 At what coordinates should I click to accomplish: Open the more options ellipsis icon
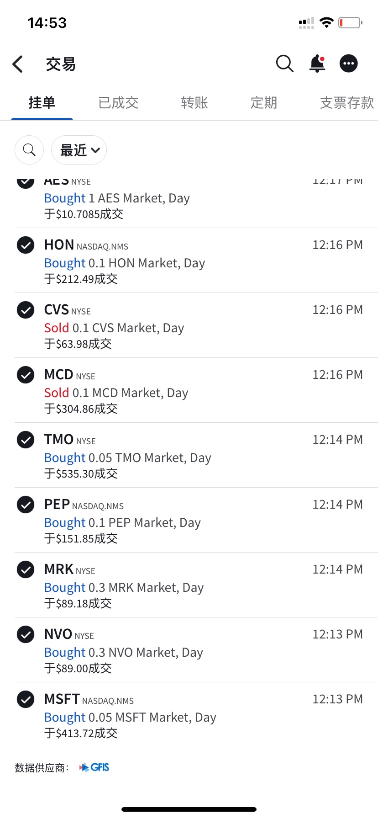point(349,64)
